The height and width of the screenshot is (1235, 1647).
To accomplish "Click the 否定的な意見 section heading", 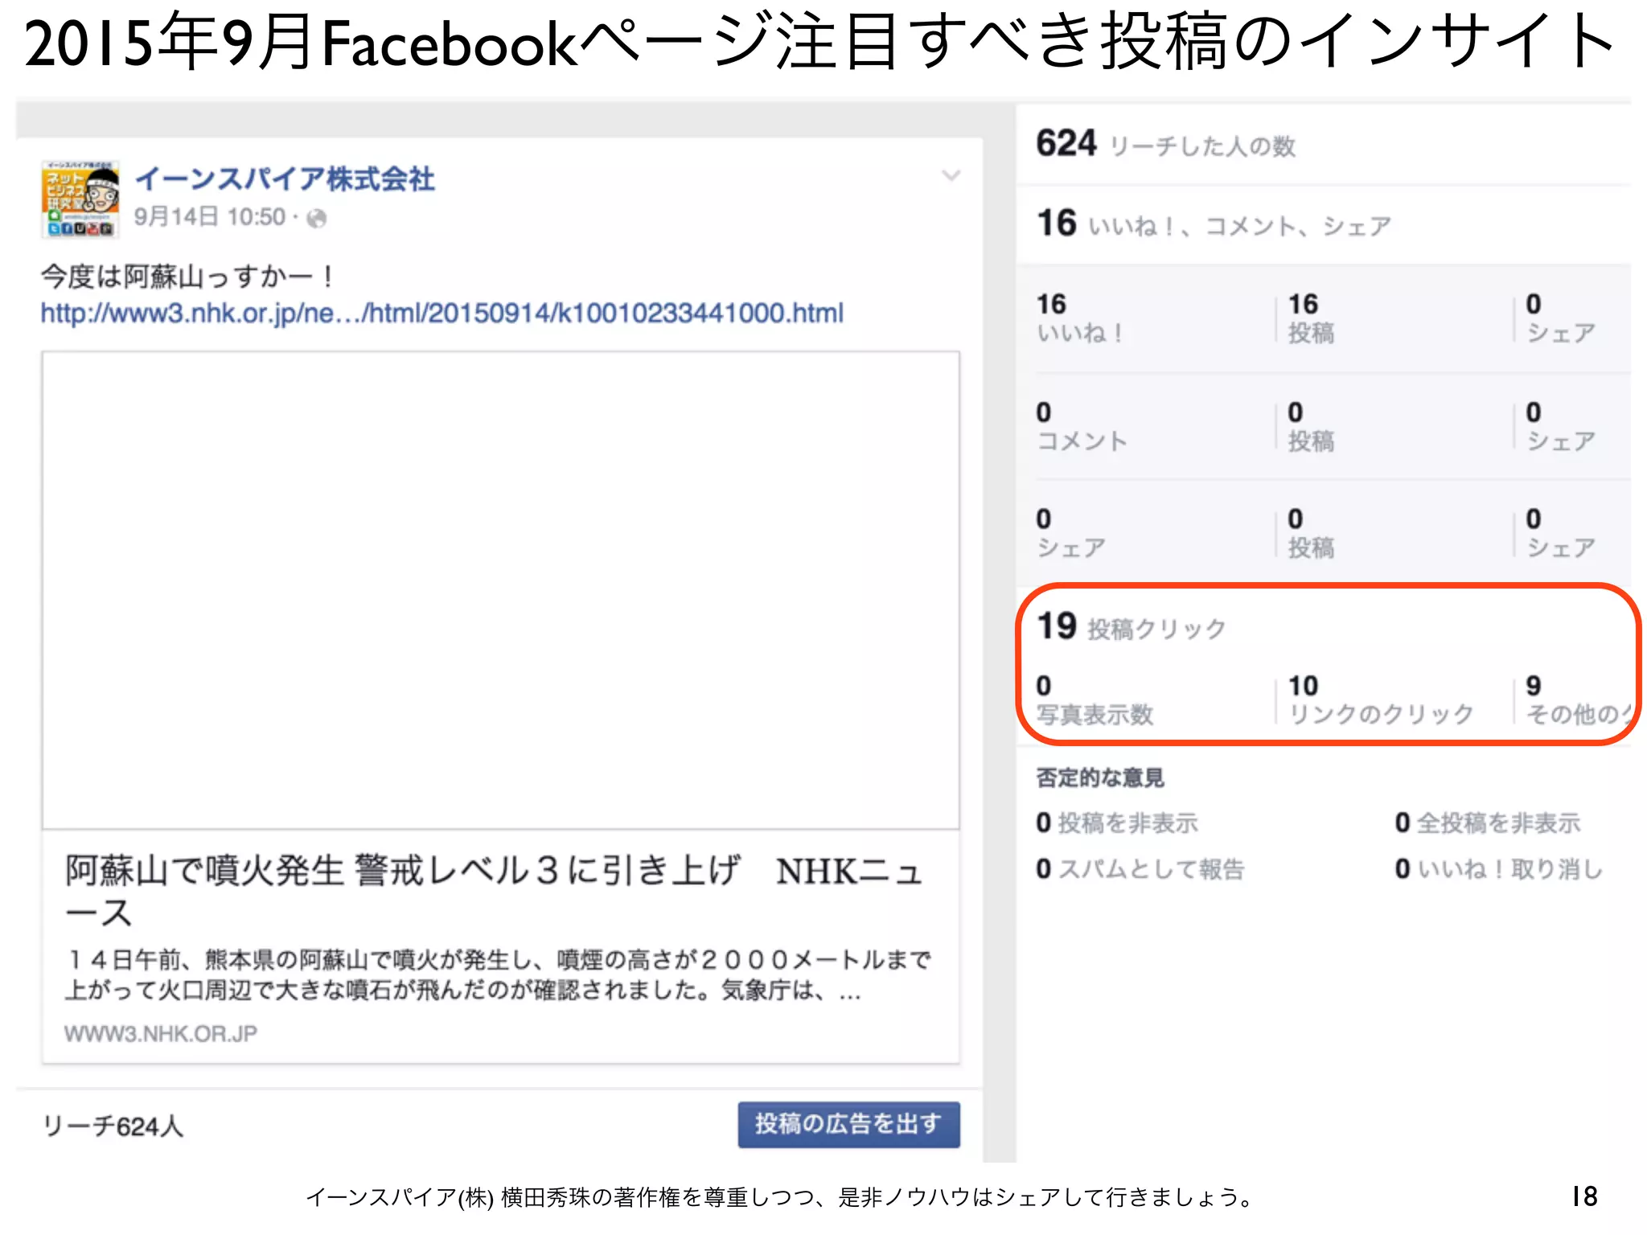I will pos(1100,778).
